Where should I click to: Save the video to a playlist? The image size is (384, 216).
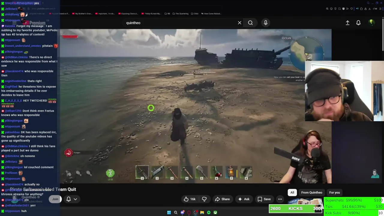click(264, 199)
